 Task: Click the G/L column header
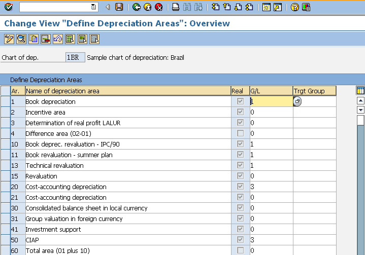(271, 91)
